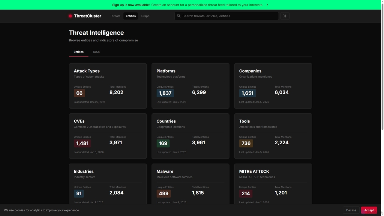Decline the analytics cookies
The height and width of the screenshot is (216, 384).
click(351, 210)
